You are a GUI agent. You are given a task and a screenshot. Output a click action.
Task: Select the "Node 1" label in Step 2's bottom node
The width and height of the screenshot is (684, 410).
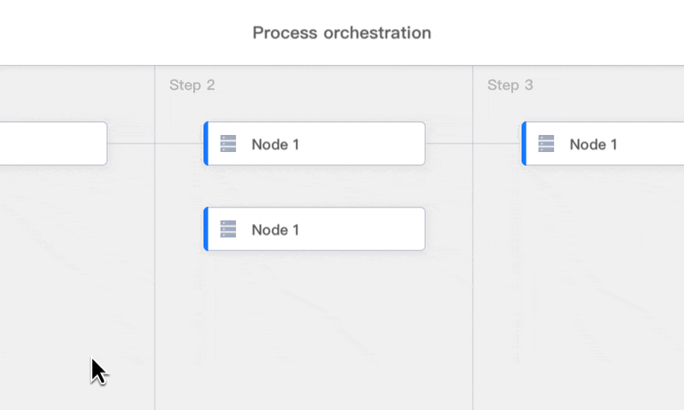pyautogui.click(x=275, y=230)
